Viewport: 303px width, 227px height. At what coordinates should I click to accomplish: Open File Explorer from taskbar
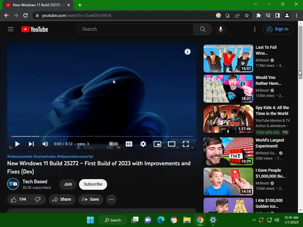tap(187, 220)
